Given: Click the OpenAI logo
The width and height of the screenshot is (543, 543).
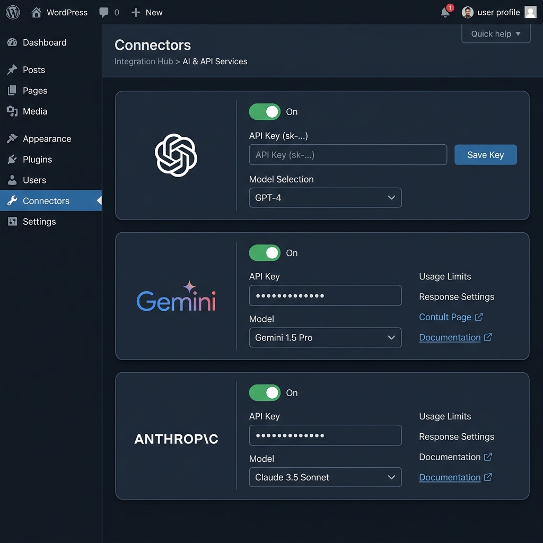Looking at the screenshot, I should [176, 155].
